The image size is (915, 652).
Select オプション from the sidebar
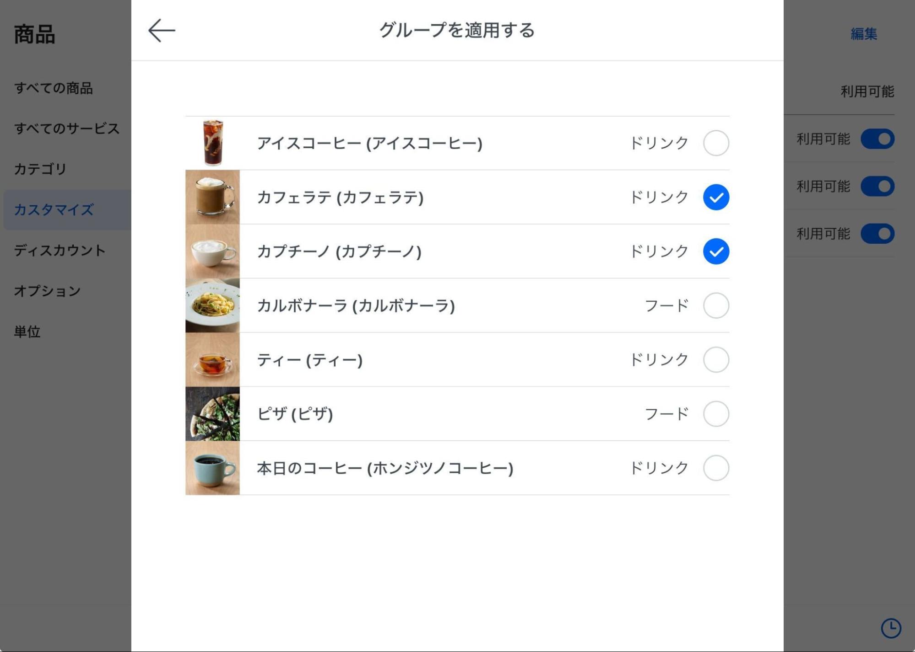point(47,290)
